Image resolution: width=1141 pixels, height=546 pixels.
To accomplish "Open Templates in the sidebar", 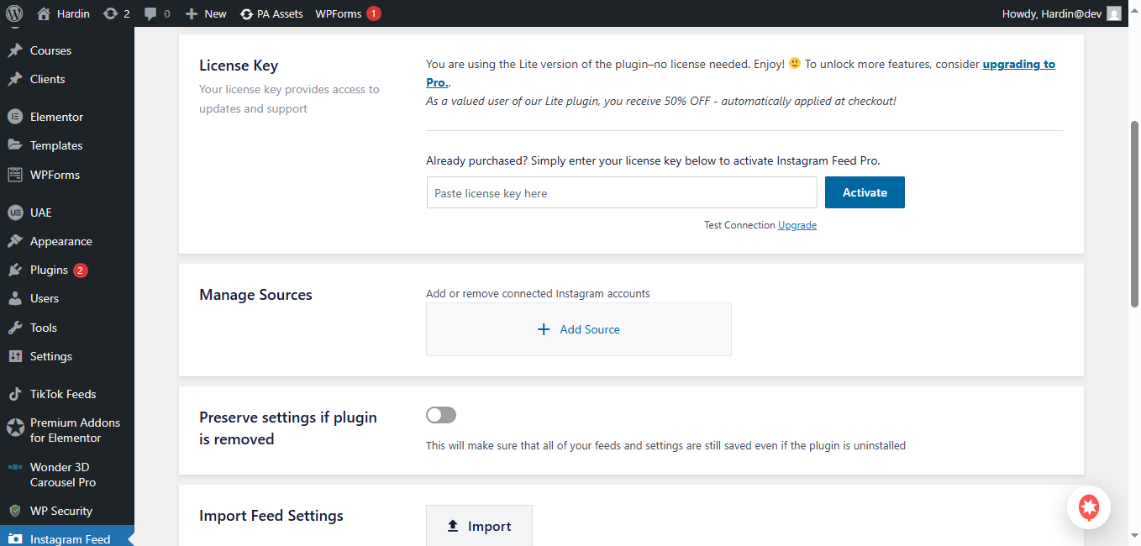I will 67,145.
